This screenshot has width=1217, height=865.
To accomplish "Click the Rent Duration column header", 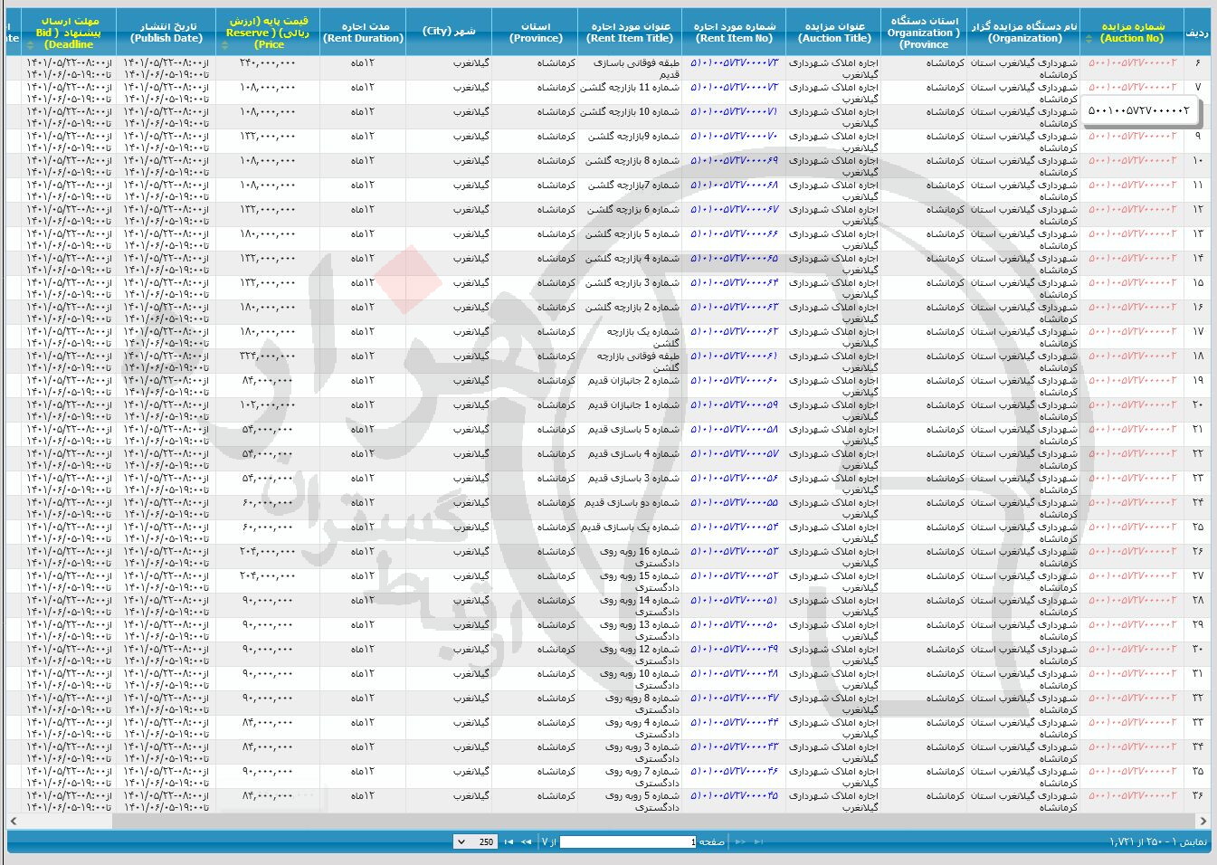I will [x=363, y=32].
